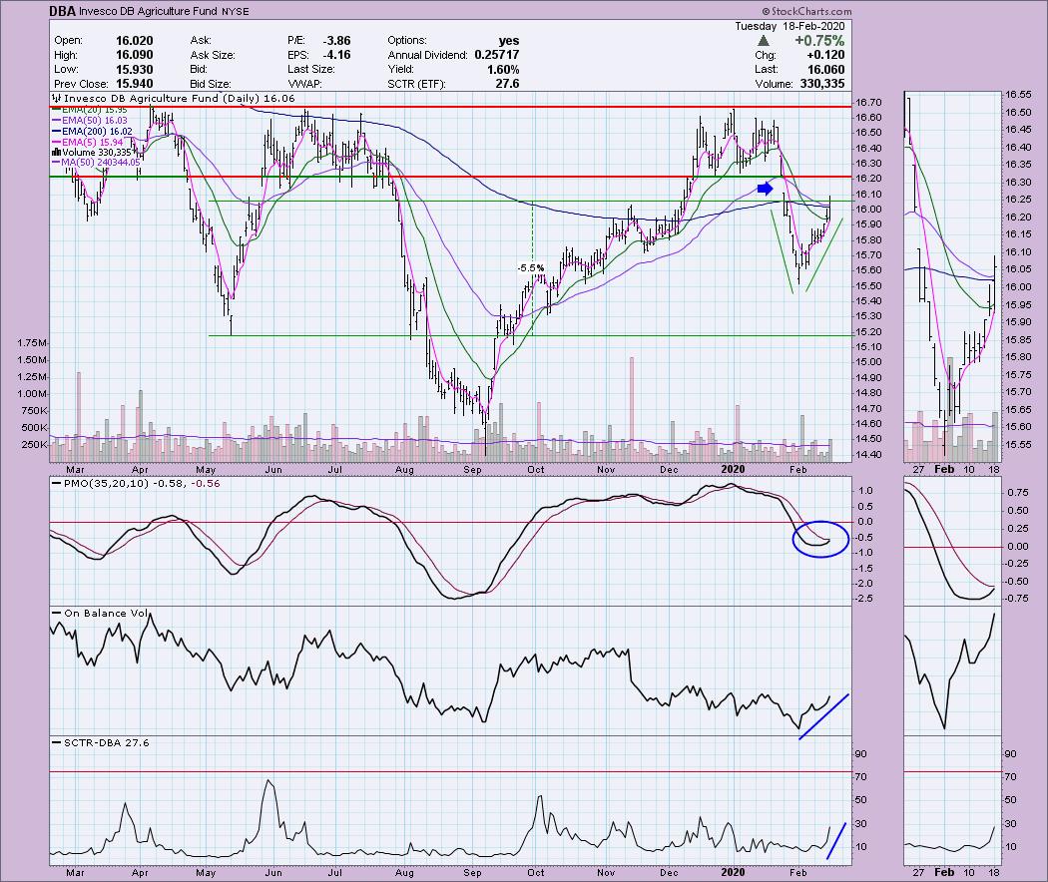Click the 750K volume axis label
Image resolution: width=1048 pixels, height=882 pixels.
point(35,411)
